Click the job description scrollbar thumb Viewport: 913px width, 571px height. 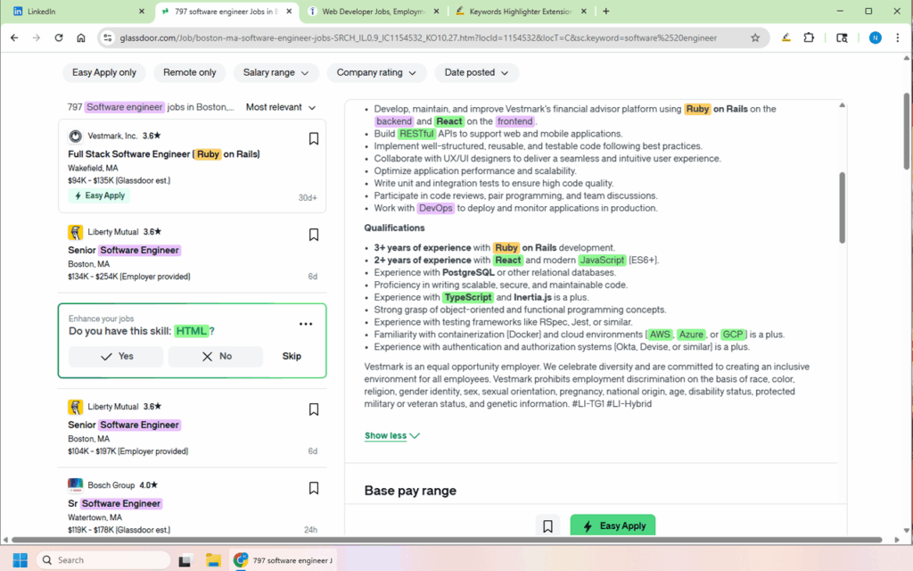pos(842,207)
